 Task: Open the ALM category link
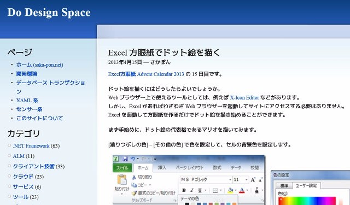click(x=19, y=156)
